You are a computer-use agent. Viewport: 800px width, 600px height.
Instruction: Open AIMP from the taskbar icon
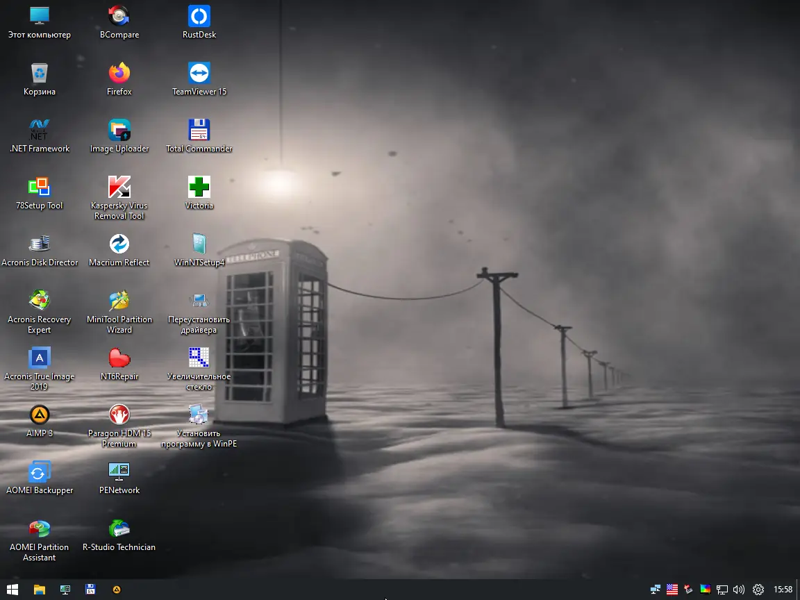coord(117,590)
